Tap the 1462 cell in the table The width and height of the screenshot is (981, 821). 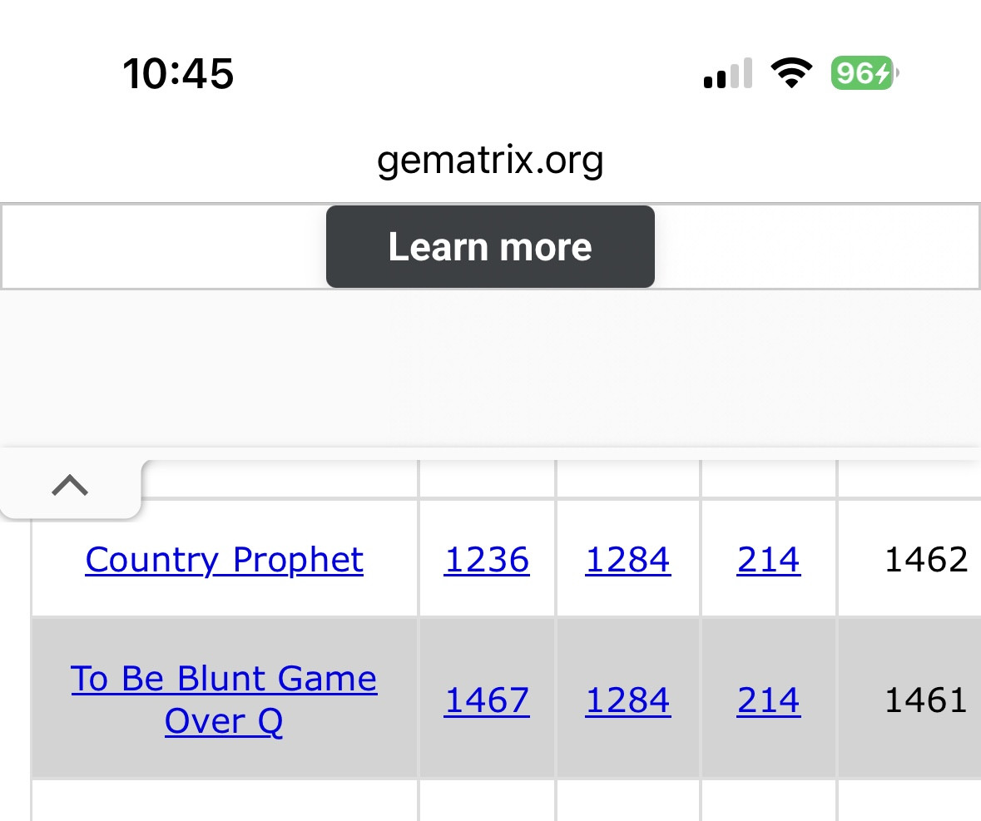point(925,560)
